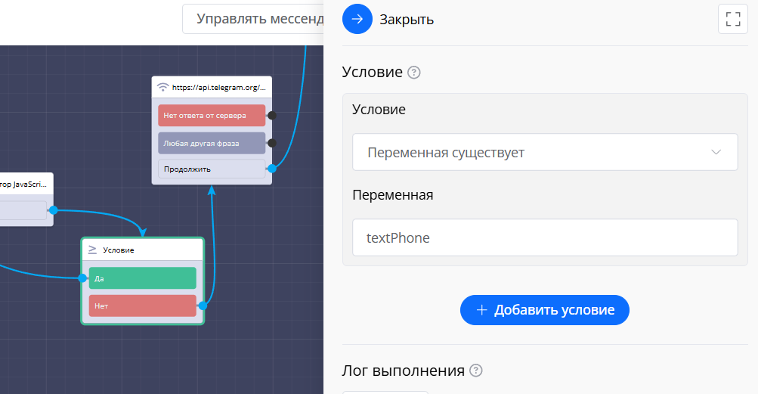Select the Нет branch on the condition node

142,306
